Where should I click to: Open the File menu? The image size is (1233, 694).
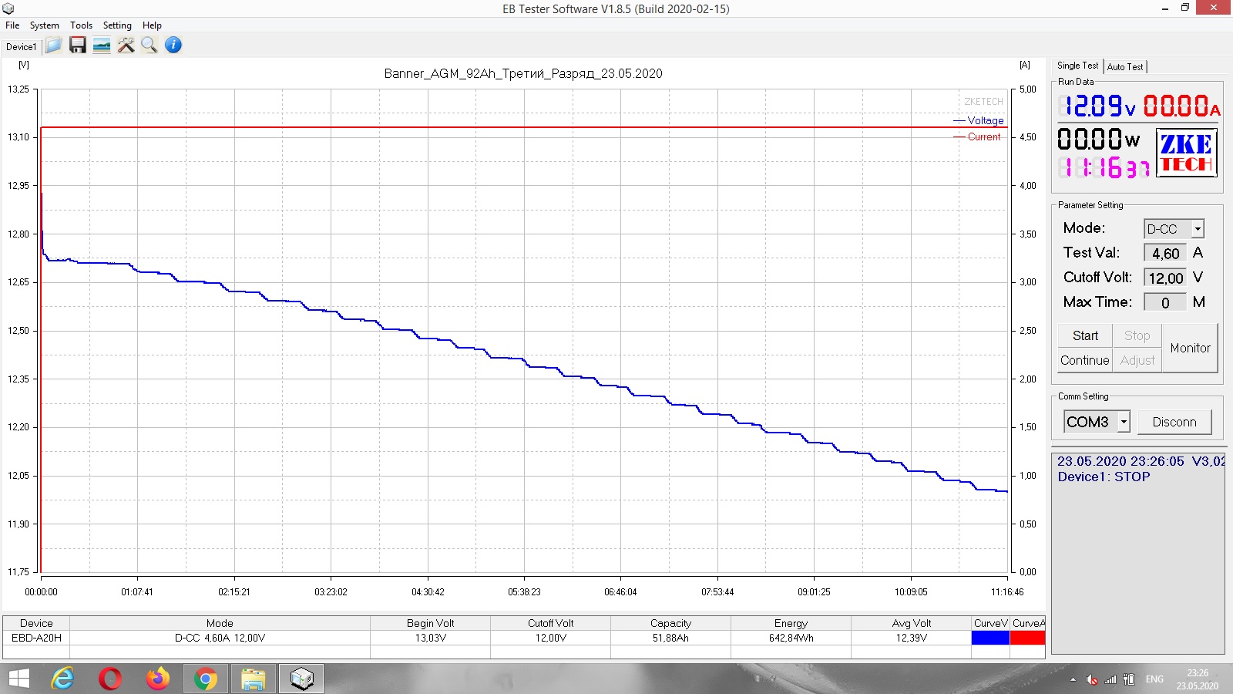pyautogui.click(x=12, y=25)
